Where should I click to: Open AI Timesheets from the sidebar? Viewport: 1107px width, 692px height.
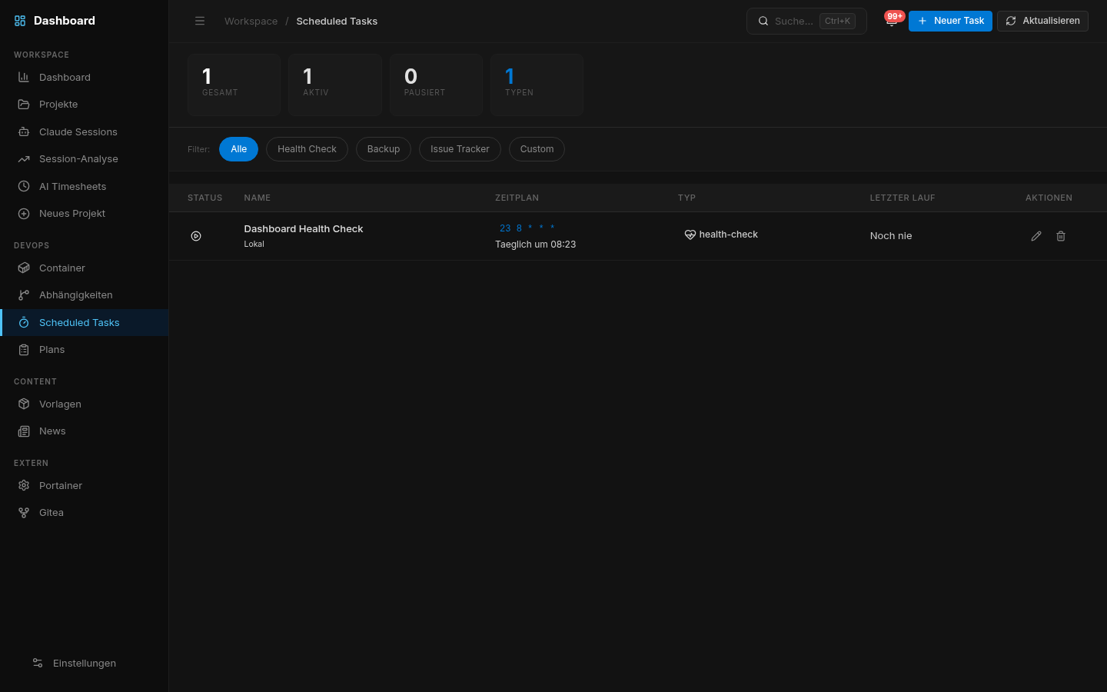72,186
